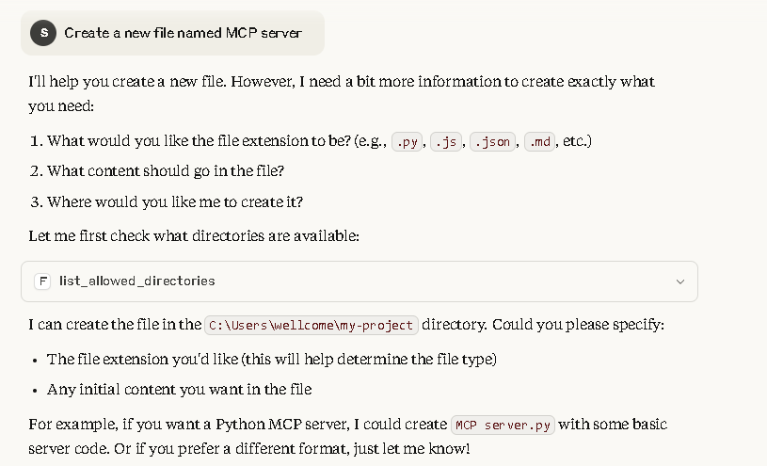
Task: Click the "MCP server.py" filename chip
Action: click(x=503, y=425)
